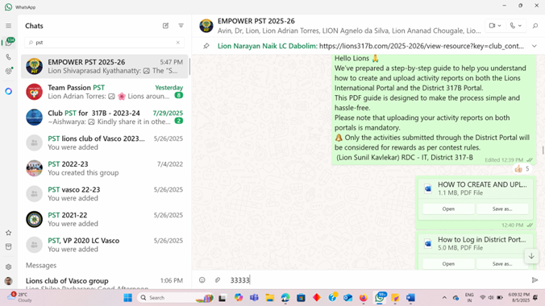This screenshot has width=545, height=306.
Task: Open PST lions club of Vasco 2023 chat
Action: point(104,143)
